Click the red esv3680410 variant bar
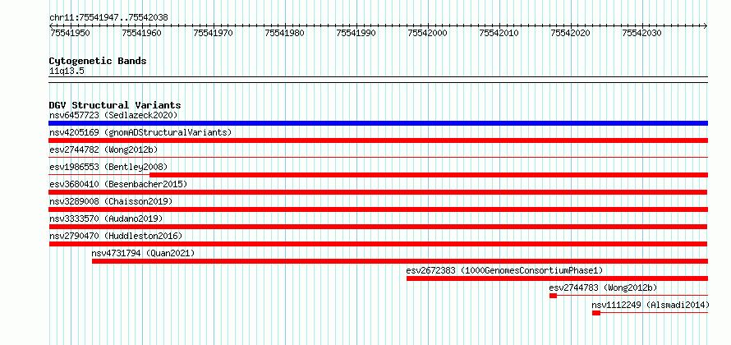Screen dimensions: 731x345 pyautogui.click(x=378, y=192)
